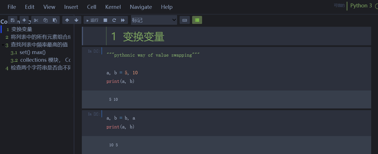Toggle the table of contents sidebar button
The width and height of the screenshot is (378, 154).
point(197,20)
